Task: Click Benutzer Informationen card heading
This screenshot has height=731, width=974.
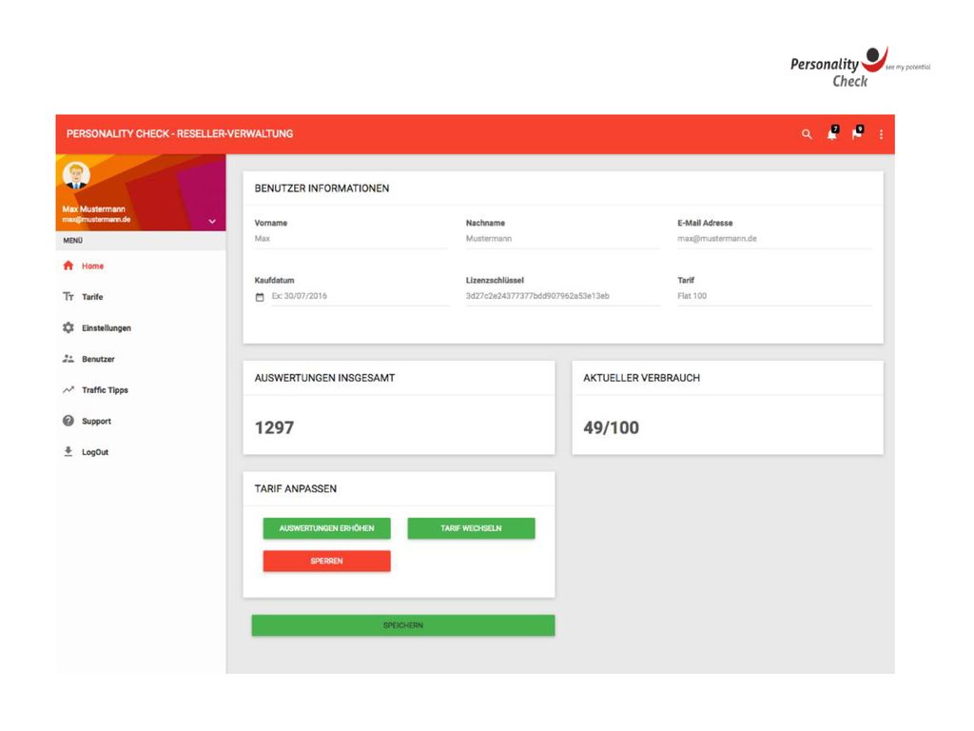Action: [x=321, y=188]
